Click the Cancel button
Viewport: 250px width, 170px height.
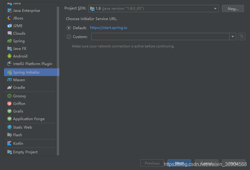[x=206, y=163]
